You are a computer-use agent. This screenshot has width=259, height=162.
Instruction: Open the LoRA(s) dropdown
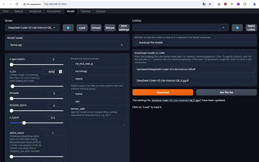coord(180,28)
